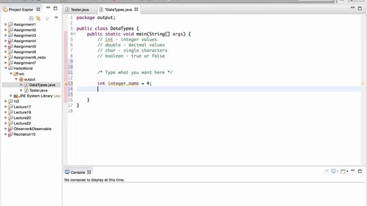Image resolution: width=367 pixels, height=206 pixels.
Task: Collapse the src folder
Action: [11, 74]
